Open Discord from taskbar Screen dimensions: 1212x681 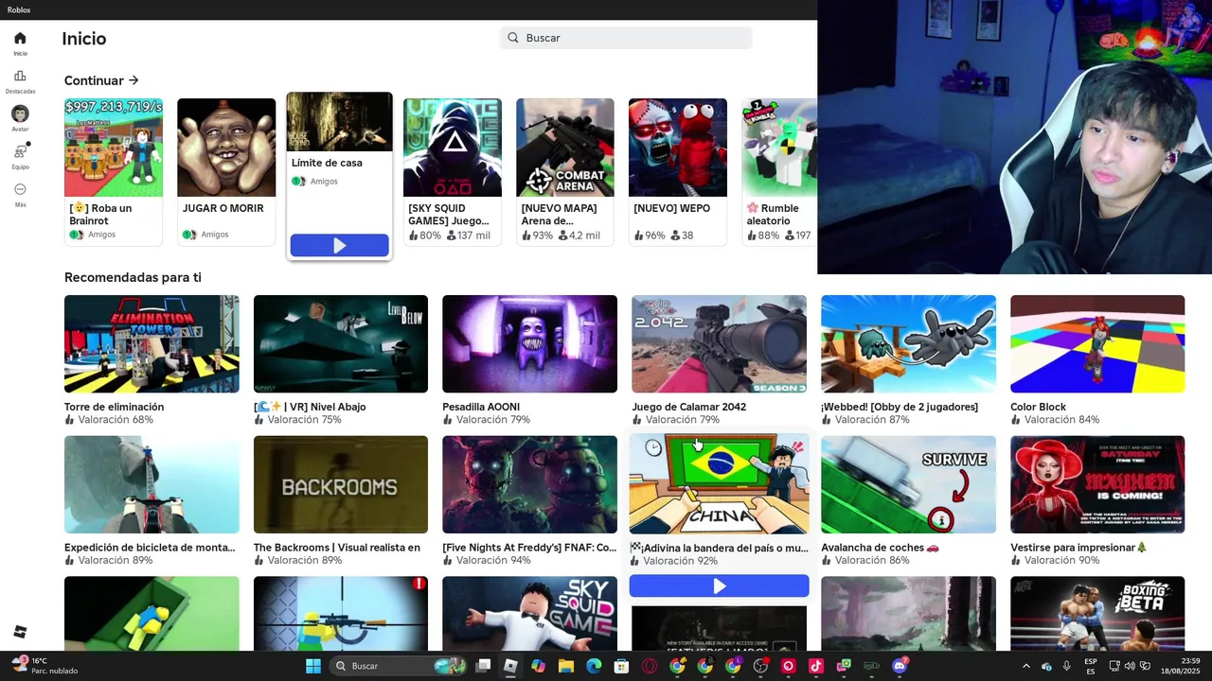(900, 666)
